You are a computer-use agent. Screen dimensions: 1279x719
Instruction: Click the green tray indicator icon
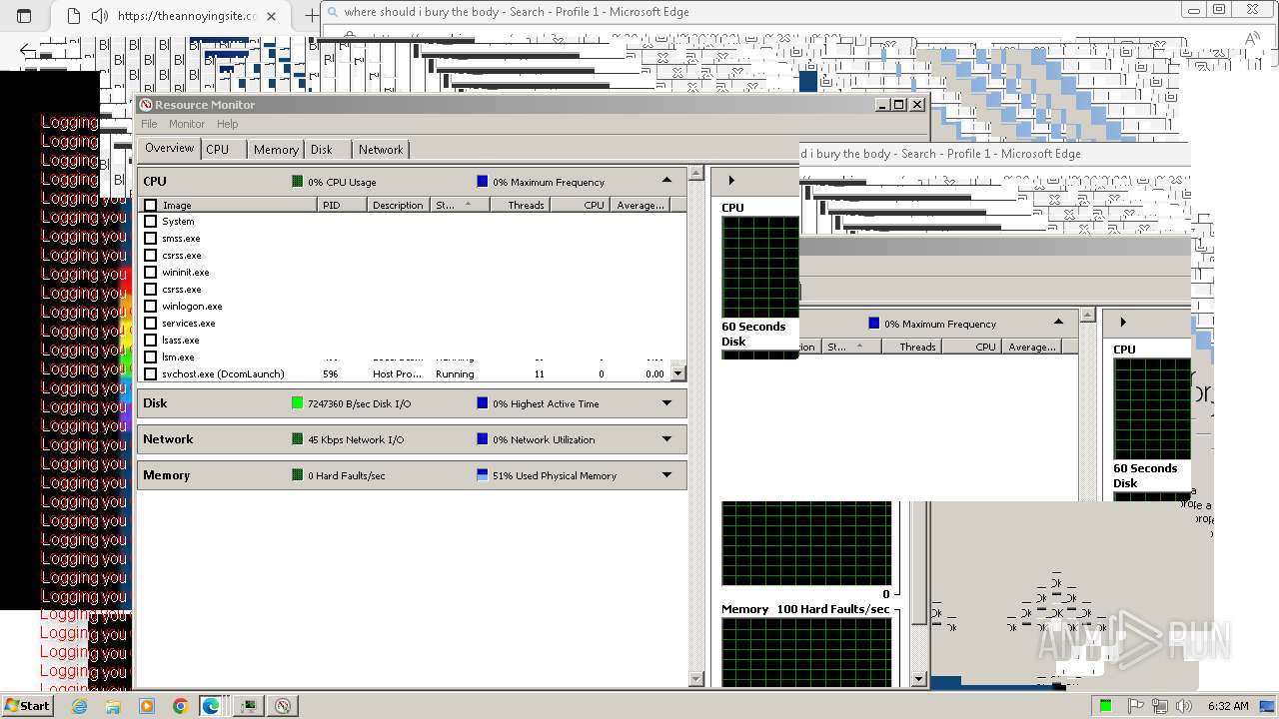click(x=1105, y=706)
